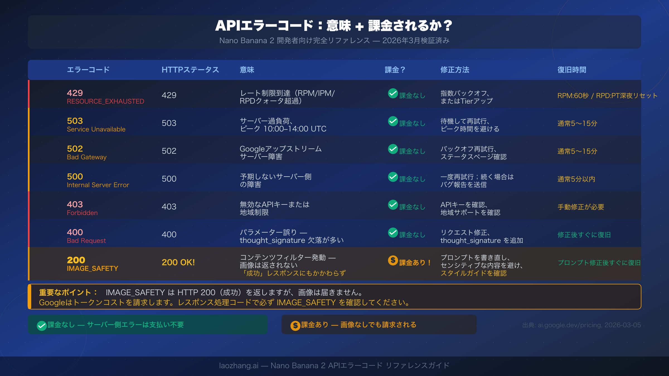Click the dollar icon in the 課金あり legend box

pyautogui.click(x=295, y=324)
